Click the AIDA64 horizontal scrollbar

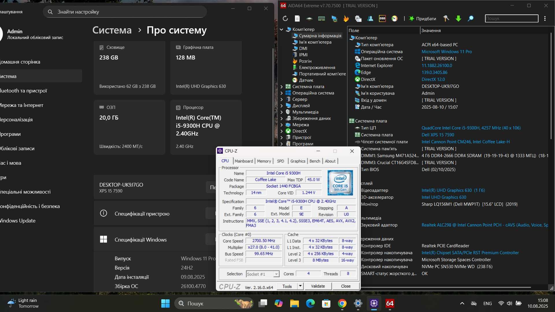point(445,287)
